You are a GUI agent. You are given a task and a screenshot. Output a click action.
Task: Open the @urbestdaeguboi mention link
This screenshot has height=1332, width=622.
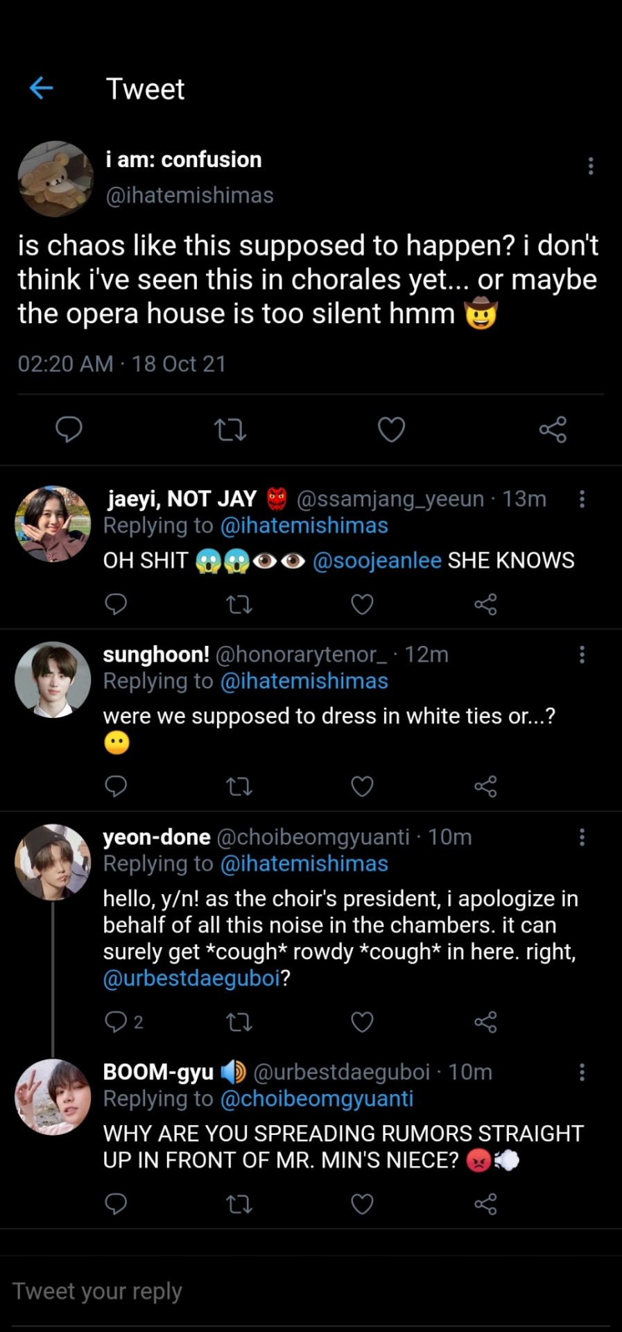(191, 978)
